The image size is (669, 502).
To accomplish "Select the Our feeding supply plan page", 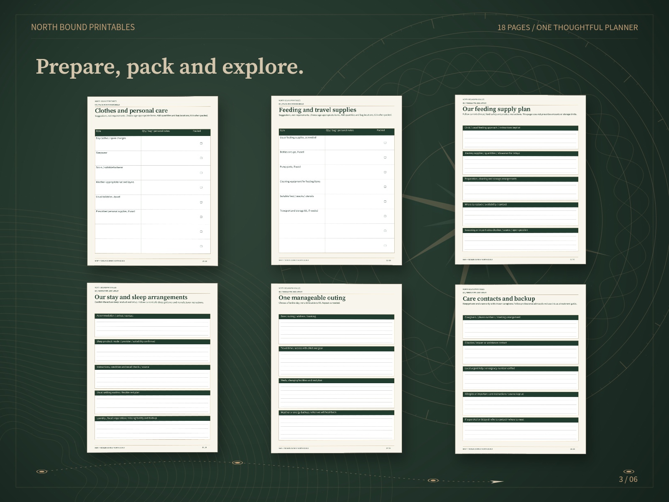I will [x=521, y=179].
